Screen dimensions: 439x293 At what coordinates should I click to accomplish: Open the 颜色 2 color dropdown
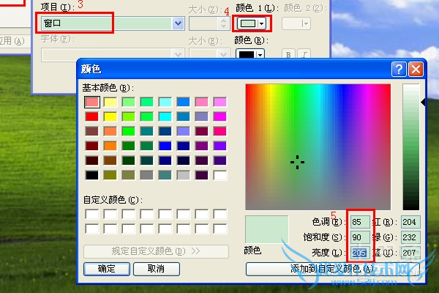pyautogui.click(x=296, y=23)
